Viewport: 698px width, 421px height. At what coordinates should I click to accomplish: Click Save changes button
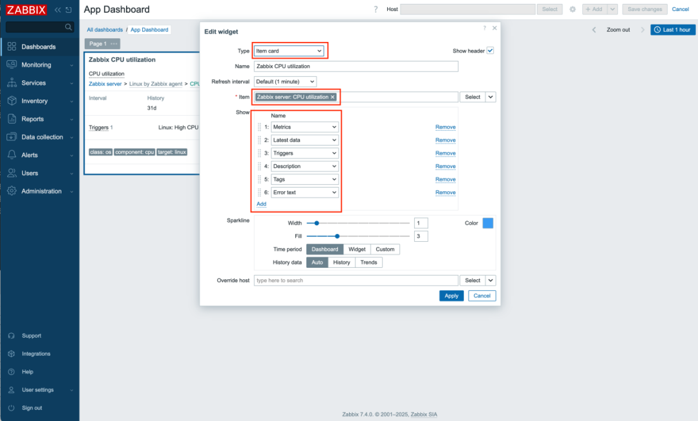(x=644, y=9)
